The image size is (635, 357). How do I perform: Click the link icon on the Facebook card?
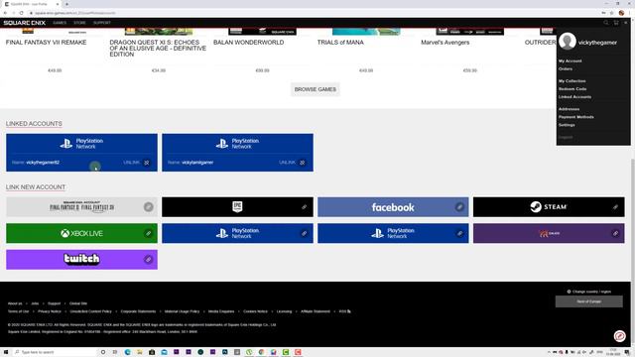459,207
